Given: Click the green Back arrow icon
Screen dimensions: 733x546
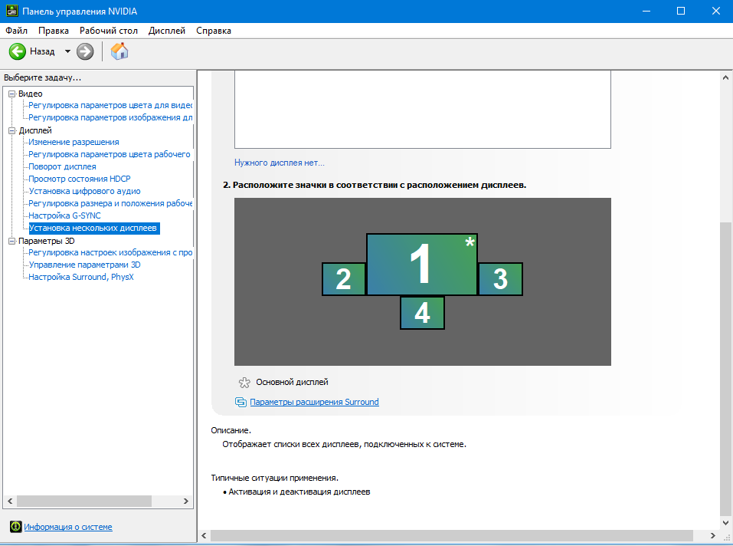Looking at the screenshot, I should [18, 51].
